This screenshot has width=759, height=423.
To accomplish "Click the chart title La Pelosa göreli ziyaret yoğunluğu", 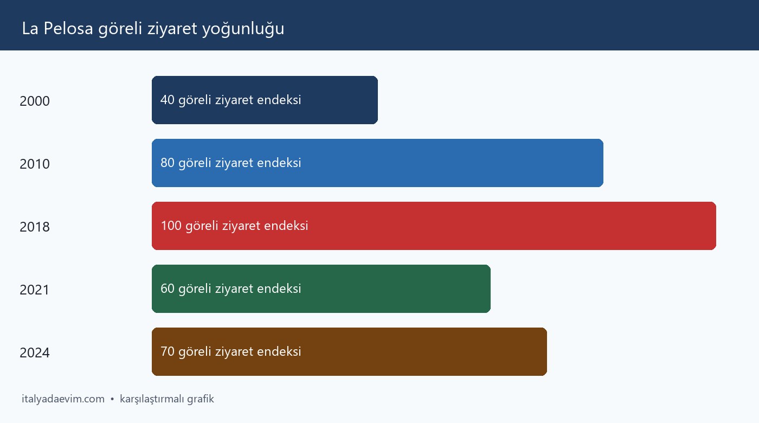I will pos(153,29).
